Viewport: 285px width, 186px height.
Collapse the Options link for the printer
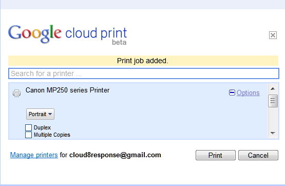248,92
